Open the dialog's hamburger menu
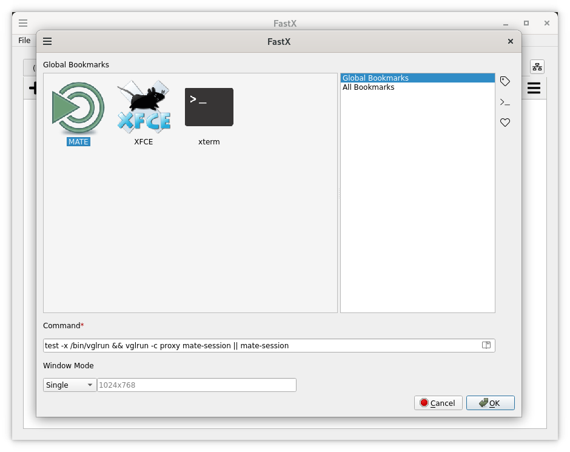 pyautogui.click(x=47, y=41)
